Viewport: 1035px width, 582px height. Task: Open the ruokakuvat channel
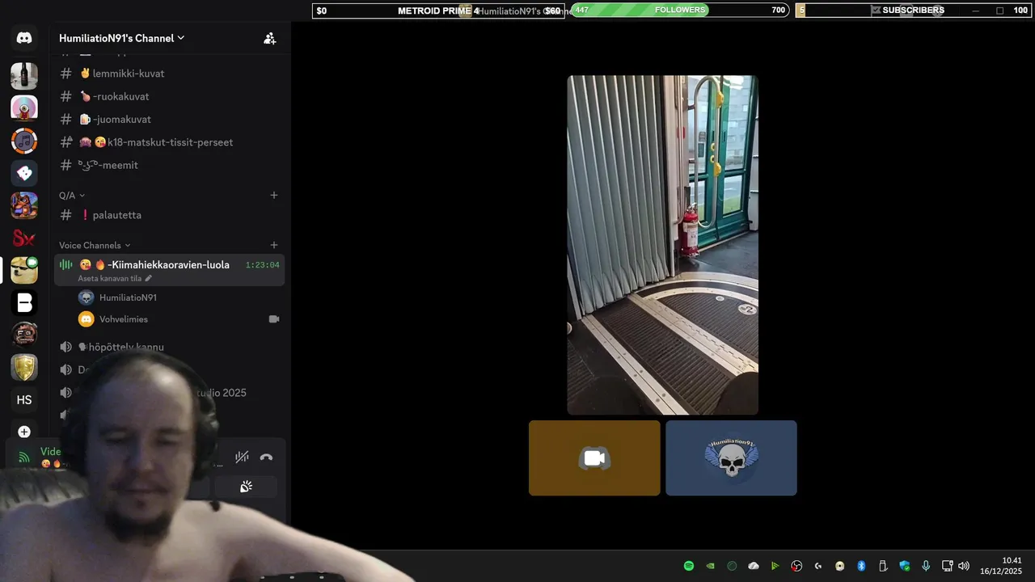click(x=169, y=96)
